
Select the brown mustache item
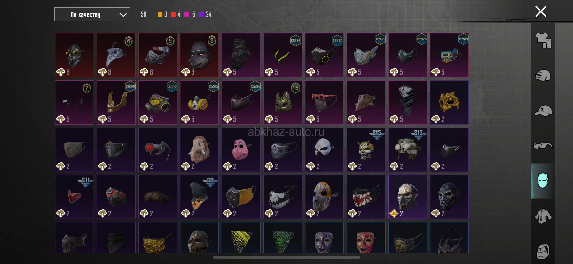[158, 197]
